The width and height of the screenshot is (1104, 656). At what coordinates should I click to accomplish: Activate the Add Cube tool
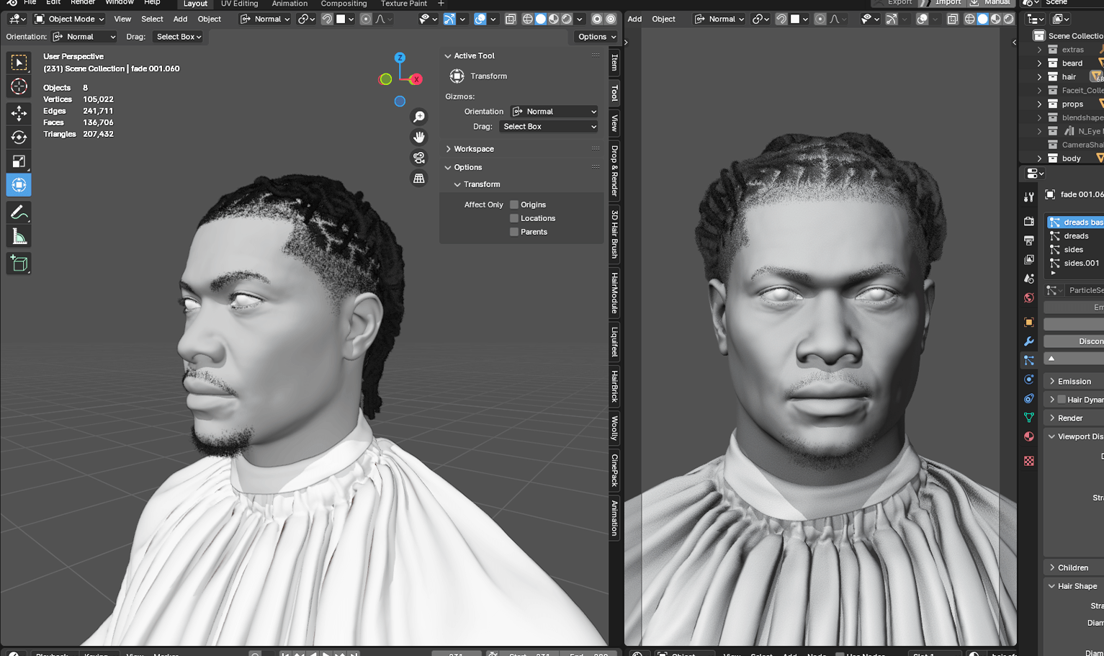(x=19, y=264)
